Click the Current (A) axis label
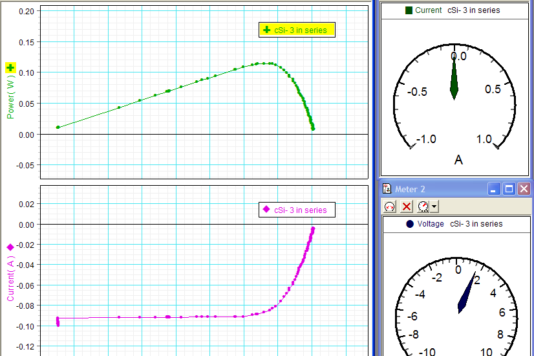The height and width of the screenshot is (356, 534). pos(10,278)
